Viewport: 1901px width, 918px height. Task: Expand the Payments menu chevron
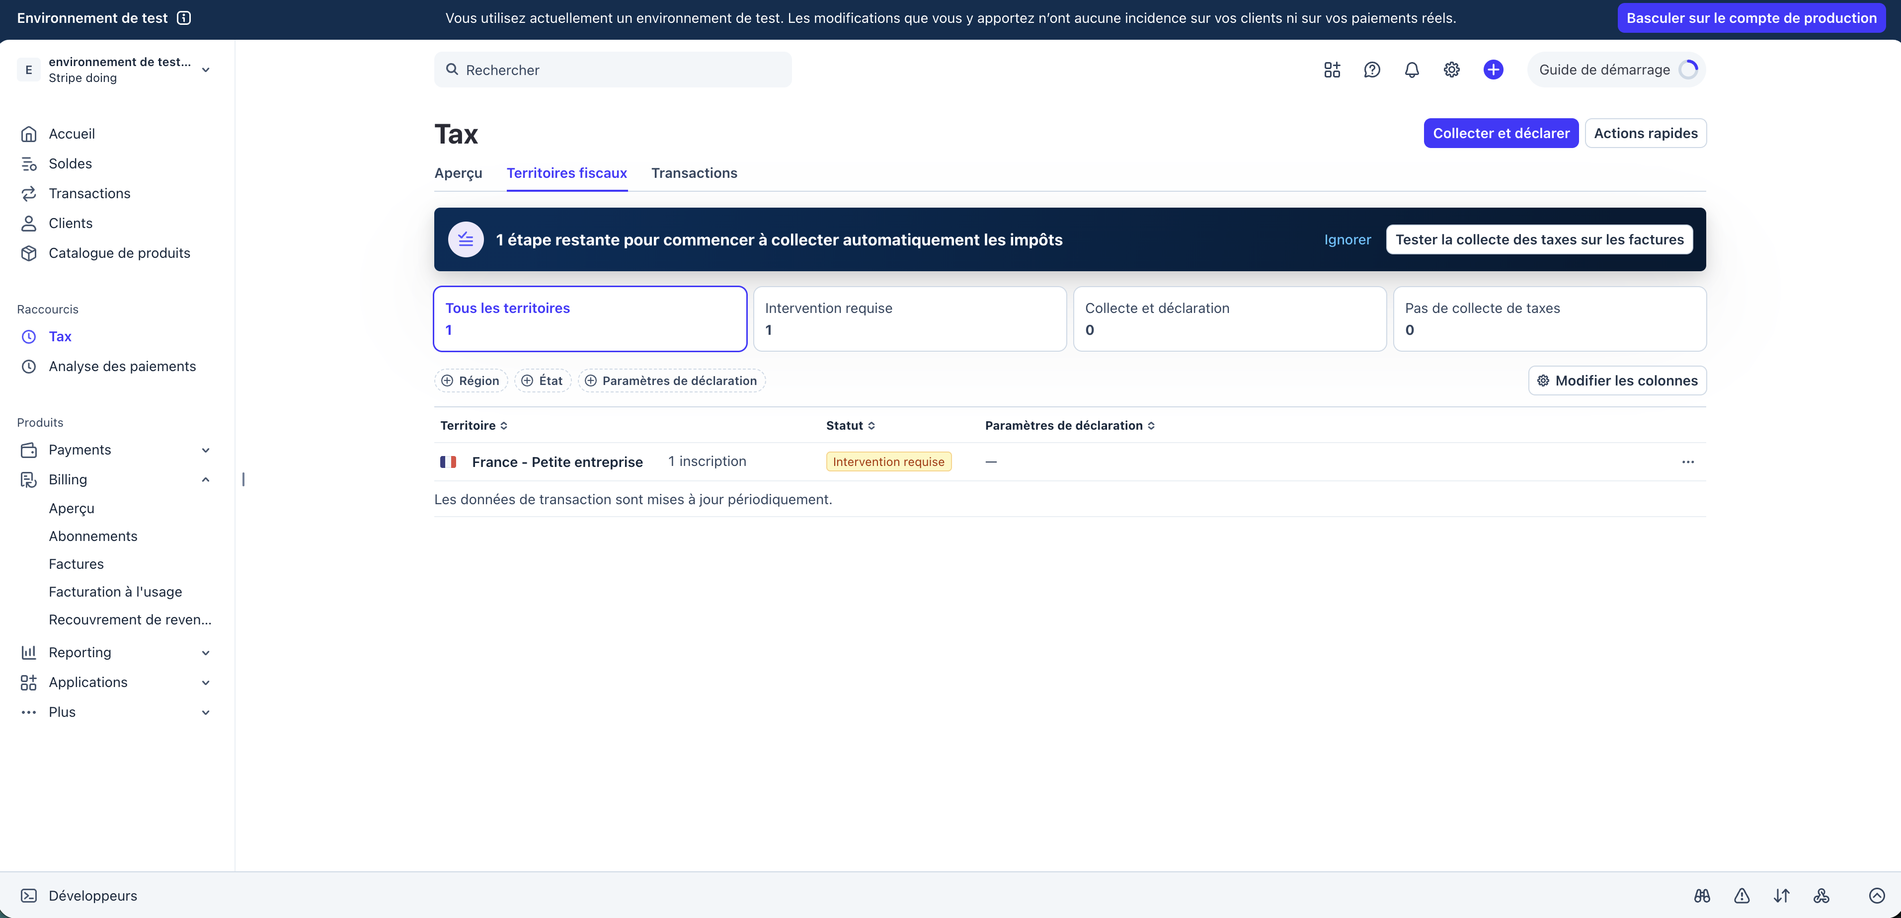coord(206,450)
